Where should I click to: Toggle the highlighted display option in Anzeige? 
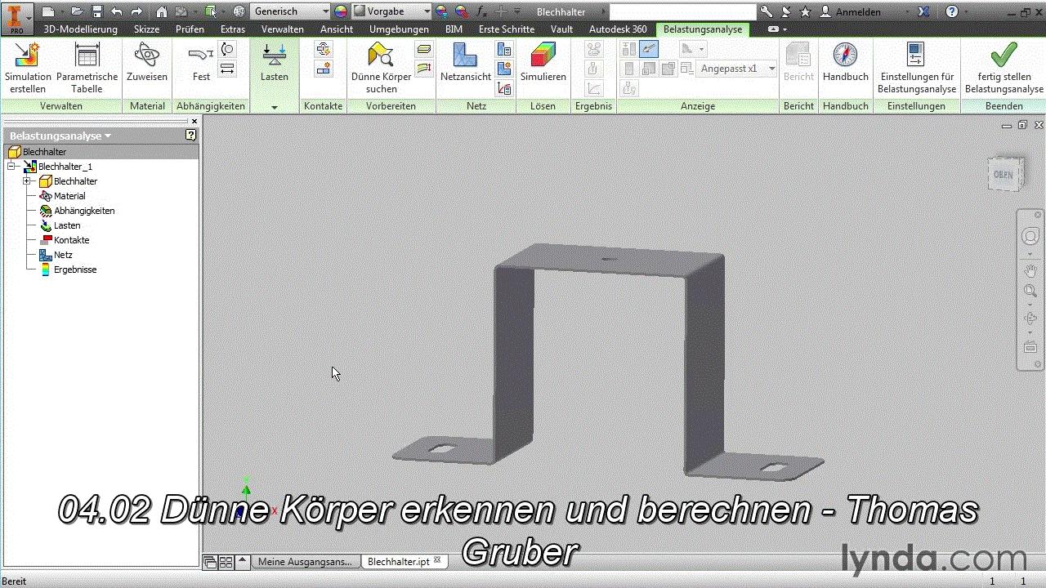coord(649,49)
